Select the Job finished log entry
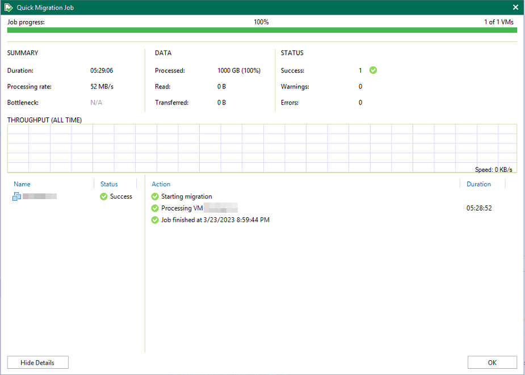The width and height of the screenshot is (525, 375). point(215,220)
